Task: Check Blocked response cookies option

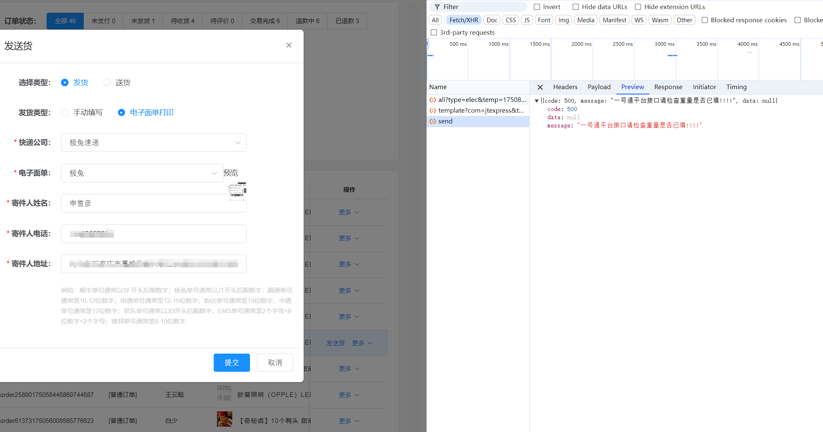Action: pos(705,20)
